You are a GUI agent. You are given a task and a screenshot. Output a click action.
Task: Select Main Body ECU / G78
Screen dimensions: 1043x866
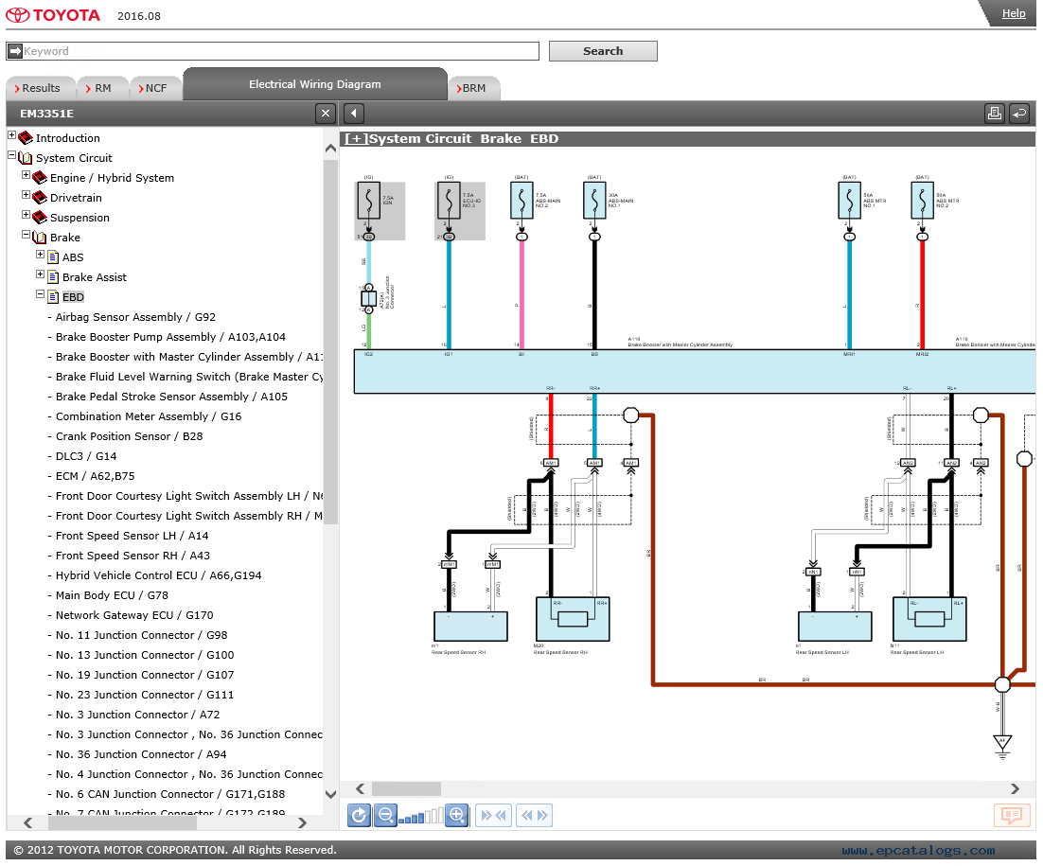tap(113, 595)
